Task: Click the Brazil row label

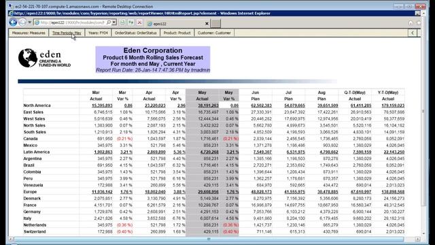Action: 29,165
